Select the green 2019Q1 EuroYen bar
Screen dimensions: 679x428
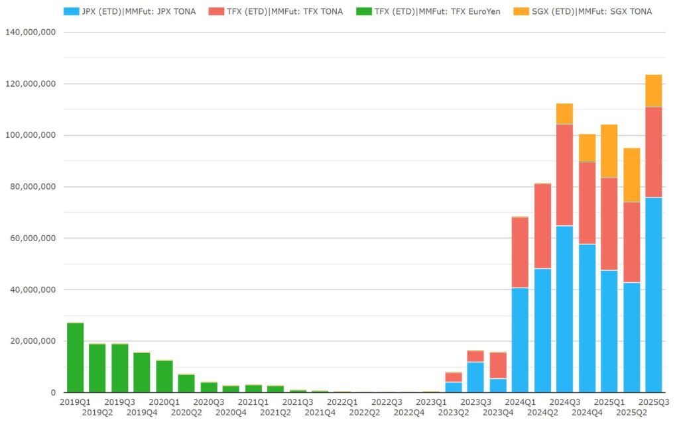[x=76, y=358]
